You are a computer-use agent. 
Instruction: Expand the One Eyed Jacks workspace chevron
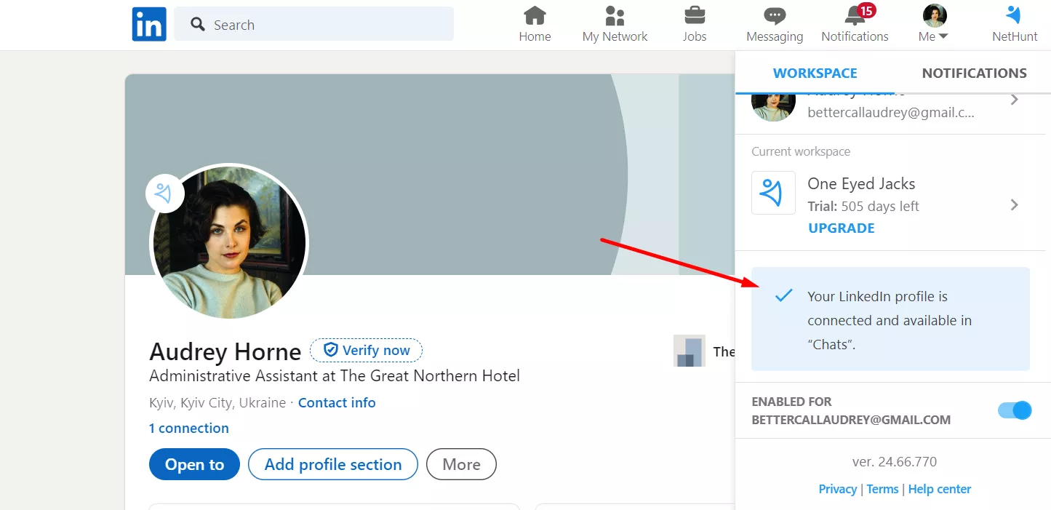point(1015,205)
